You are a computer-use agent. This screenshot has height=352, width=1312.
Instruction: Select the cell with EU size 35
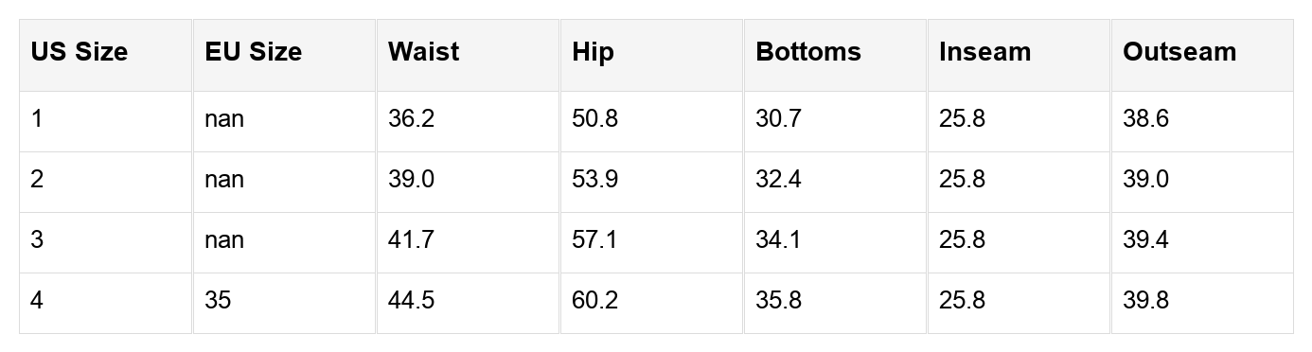tap(284, 303)
